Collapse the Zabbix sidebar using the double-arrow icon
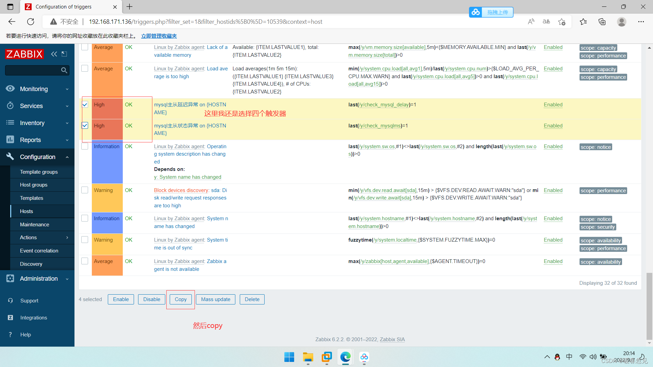653x367 pixels. [54, 54]
